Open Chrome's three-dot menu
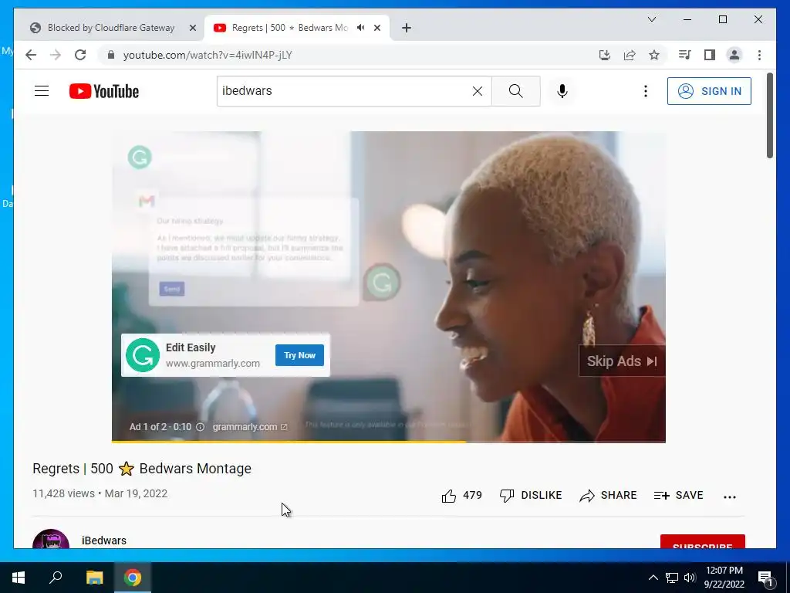The width and height of the screenshot is (790, 593). coord(759,55)
